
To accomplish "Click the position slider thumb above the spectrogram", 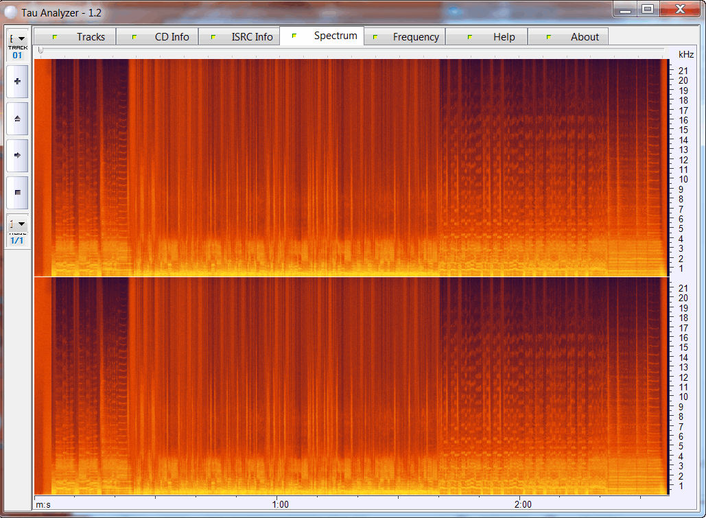I will pyautogui.click(x=41, y=51).
